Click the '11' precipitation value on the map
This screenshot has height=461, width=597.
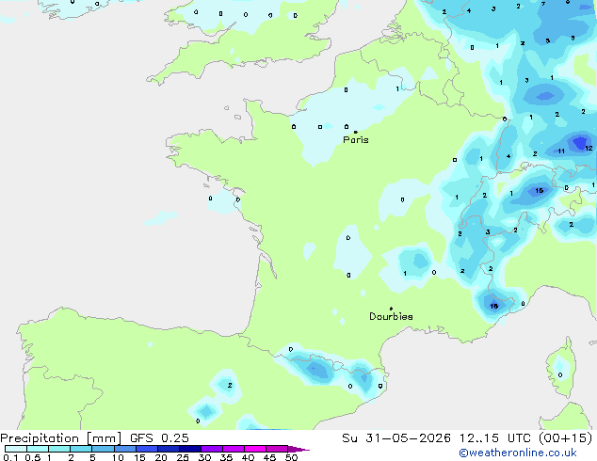561,151
